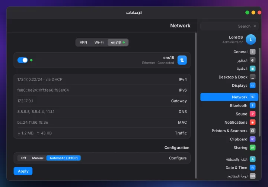
Task: Select Automatic (DHCP) configuration mode
Action: pos(64,158)
